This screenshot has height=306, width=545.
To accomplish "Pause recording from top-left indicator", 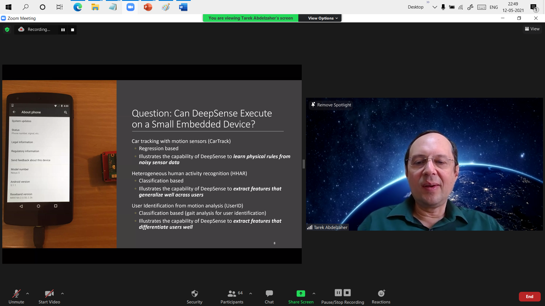I will click(63, 30).
